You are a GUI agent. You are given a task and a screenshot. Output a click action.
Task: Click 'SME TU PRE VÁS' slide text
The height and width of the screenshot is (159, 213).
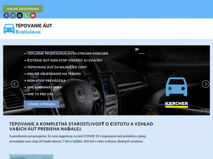click(x=39, y=94)
